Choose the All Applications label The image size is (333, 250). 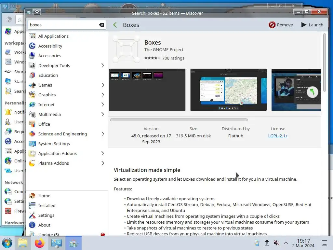[x=54, y=36]
